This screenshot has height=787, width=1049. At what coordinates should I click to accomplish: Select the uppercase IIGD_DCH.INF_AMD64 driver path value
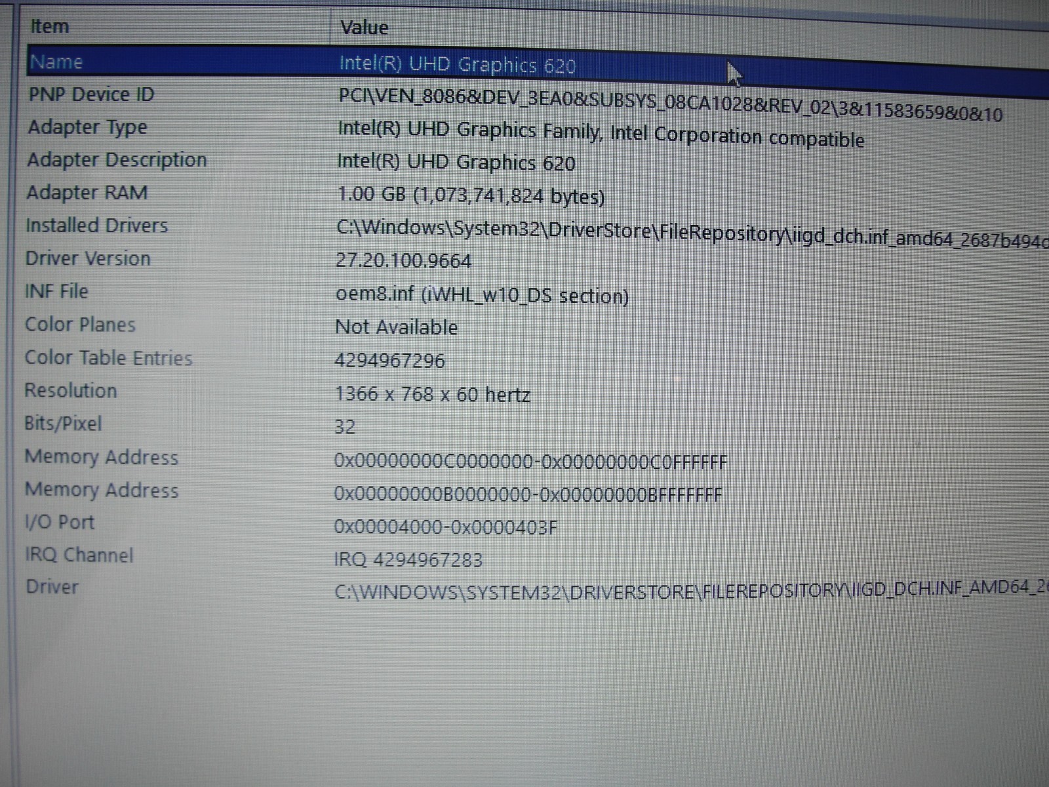point(691,591)
